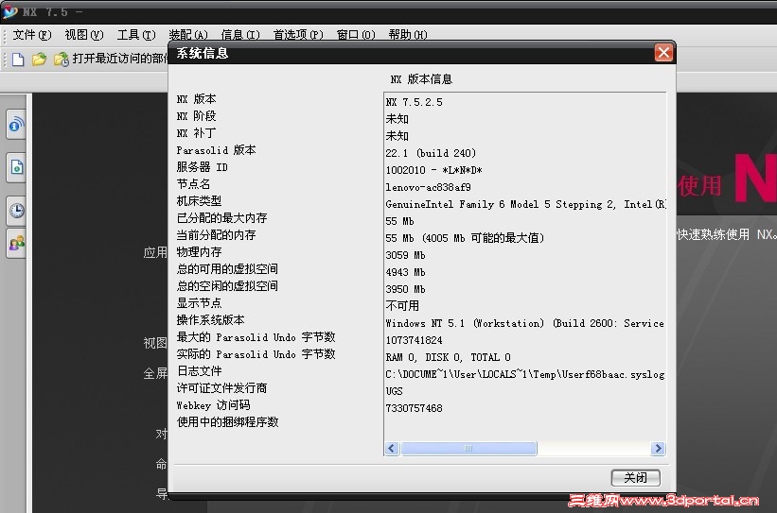The image size is (777, 513).
Task: Select the RAM 0, DISK 0, TOTAL 0 line
Action: tap(448, 357)
